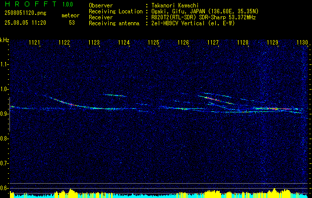The width and height of the screenshot is (312, 198).
Task: Click the 1129 time axis marker
Action: click(x=273, y=42)
